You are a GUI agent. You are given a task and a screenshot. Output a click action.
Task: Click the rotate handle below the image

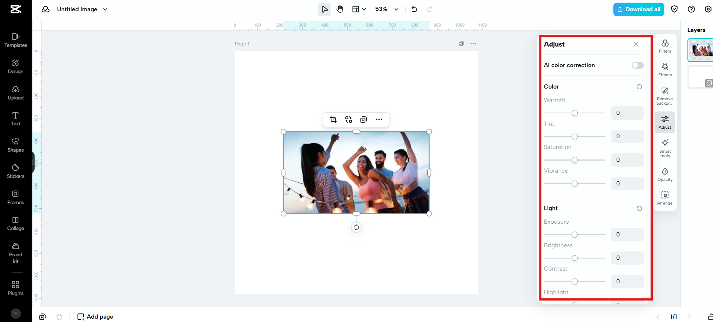click(x=356, y=227)
